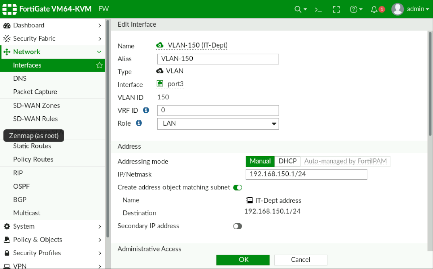
Task: Click the port3 interface link
Action: [x=176, y=84]
